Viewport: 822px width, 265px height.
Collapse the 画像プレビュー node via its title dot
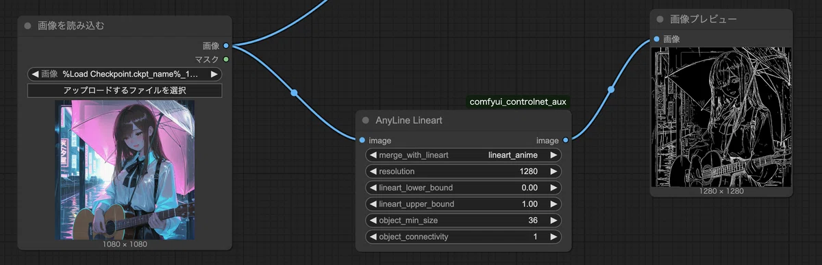tap(660, 20)
